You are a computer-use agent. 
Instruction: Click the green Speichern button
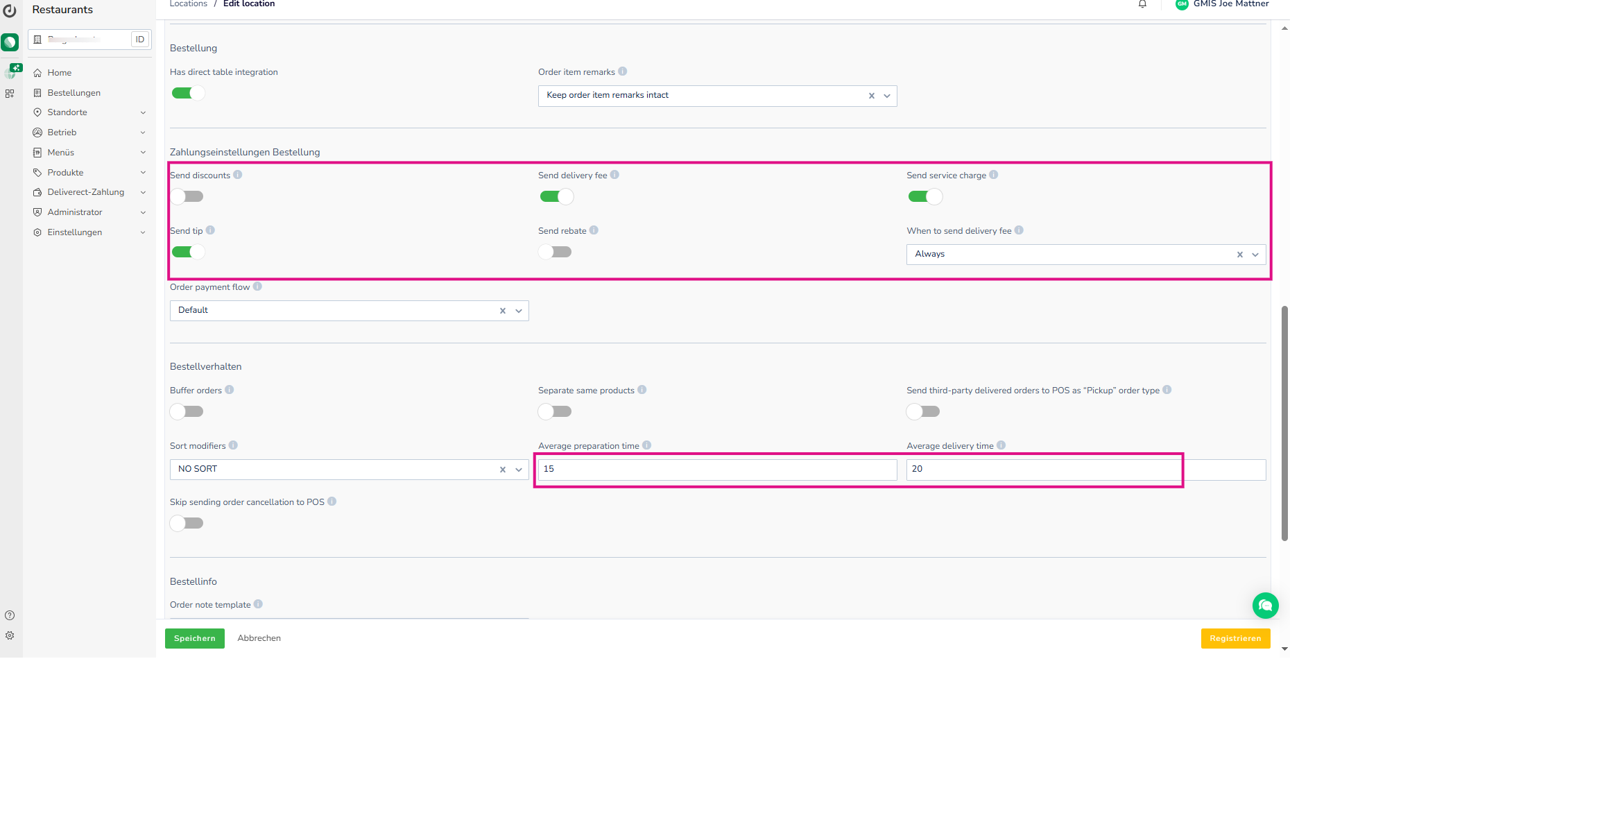(x=194, y=638)
